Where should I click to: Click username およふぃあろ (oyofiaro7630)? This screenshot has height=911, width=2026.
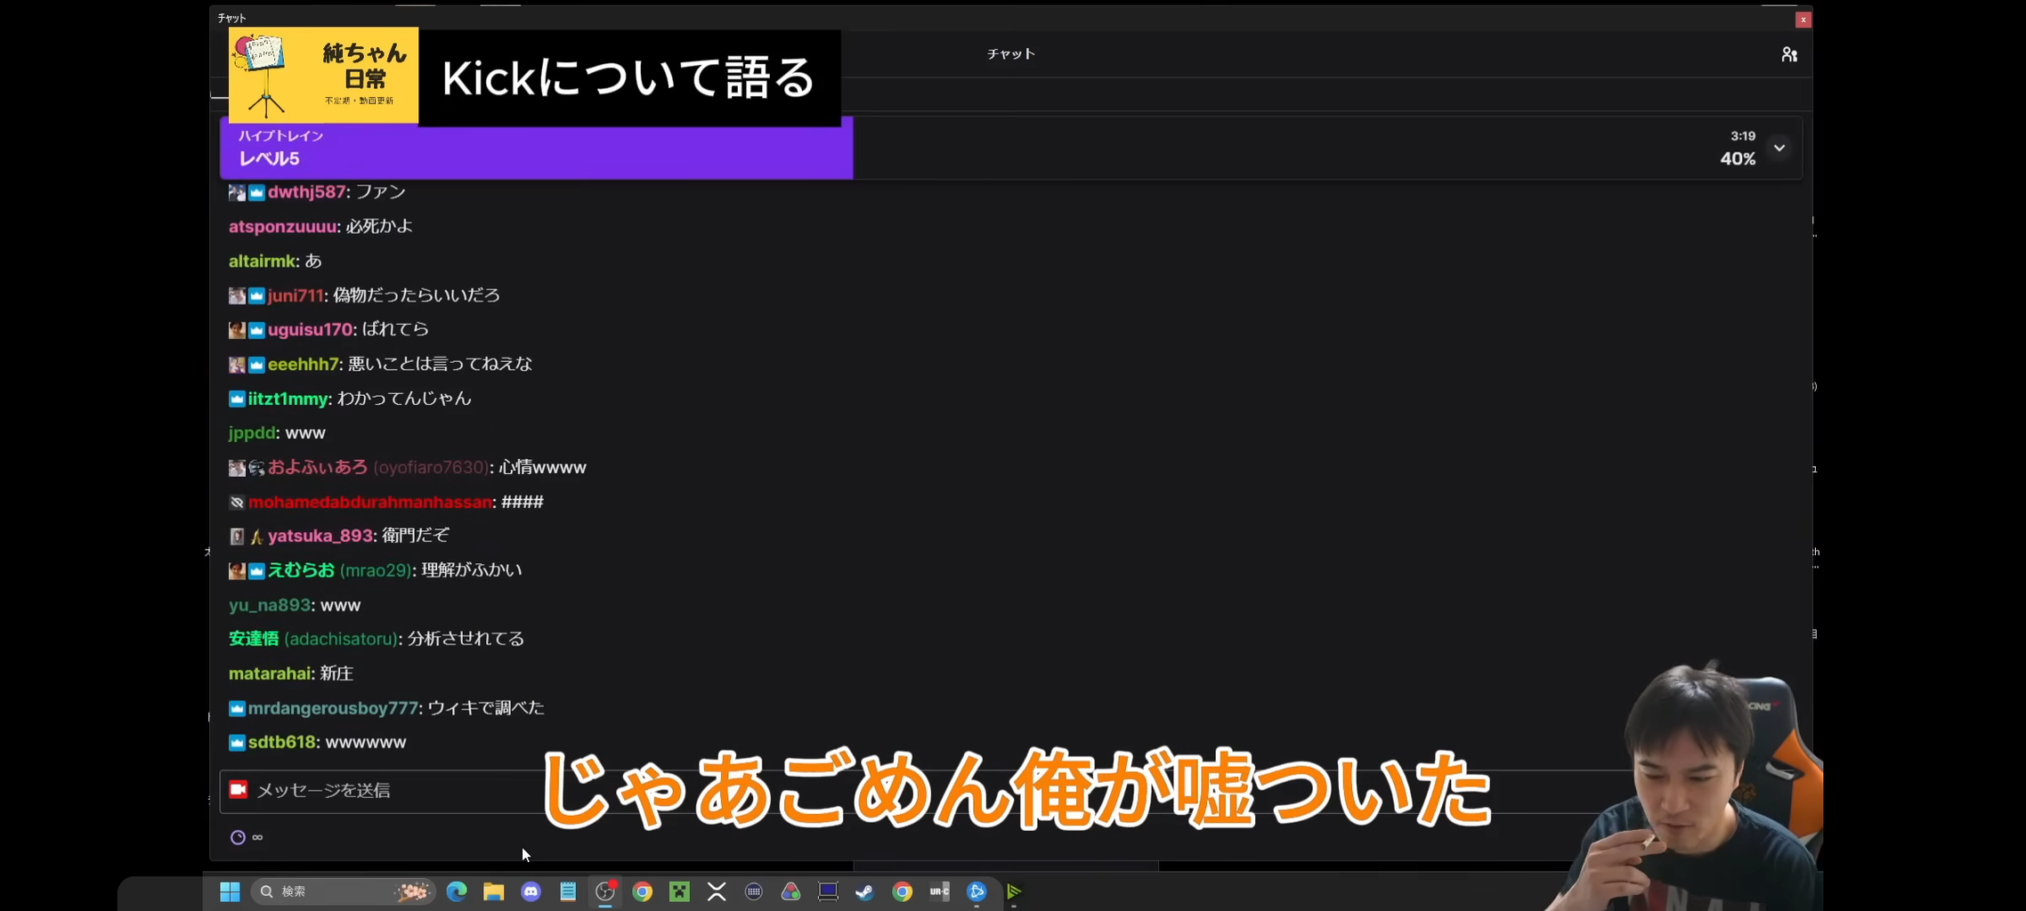(378, 468)
